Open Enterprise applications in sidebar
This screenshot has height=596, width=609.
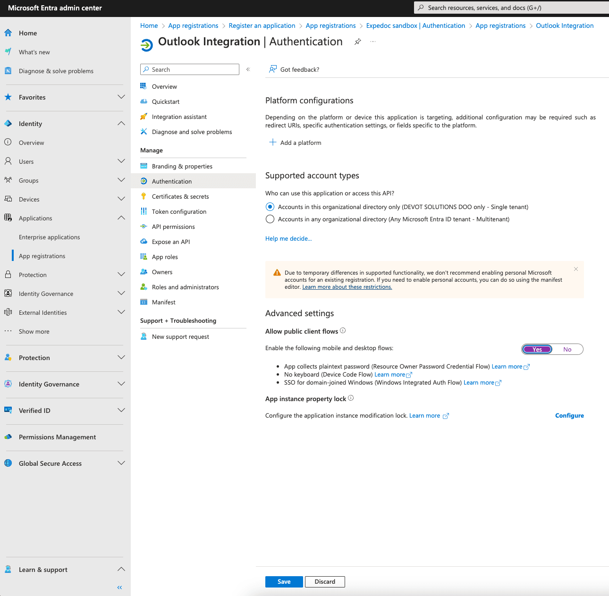50,237
